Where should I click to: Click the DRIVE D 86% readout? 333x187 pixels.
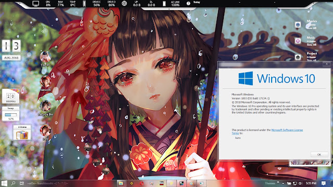[111, 4]
